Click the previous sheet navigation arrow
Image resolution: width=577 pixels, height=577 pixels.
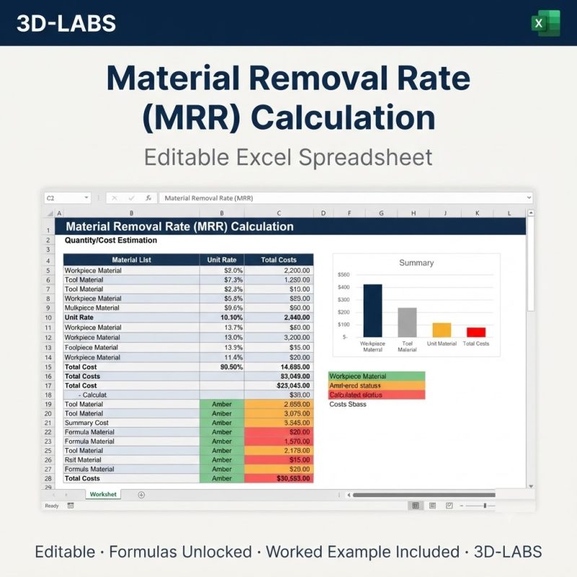(53, 495)
